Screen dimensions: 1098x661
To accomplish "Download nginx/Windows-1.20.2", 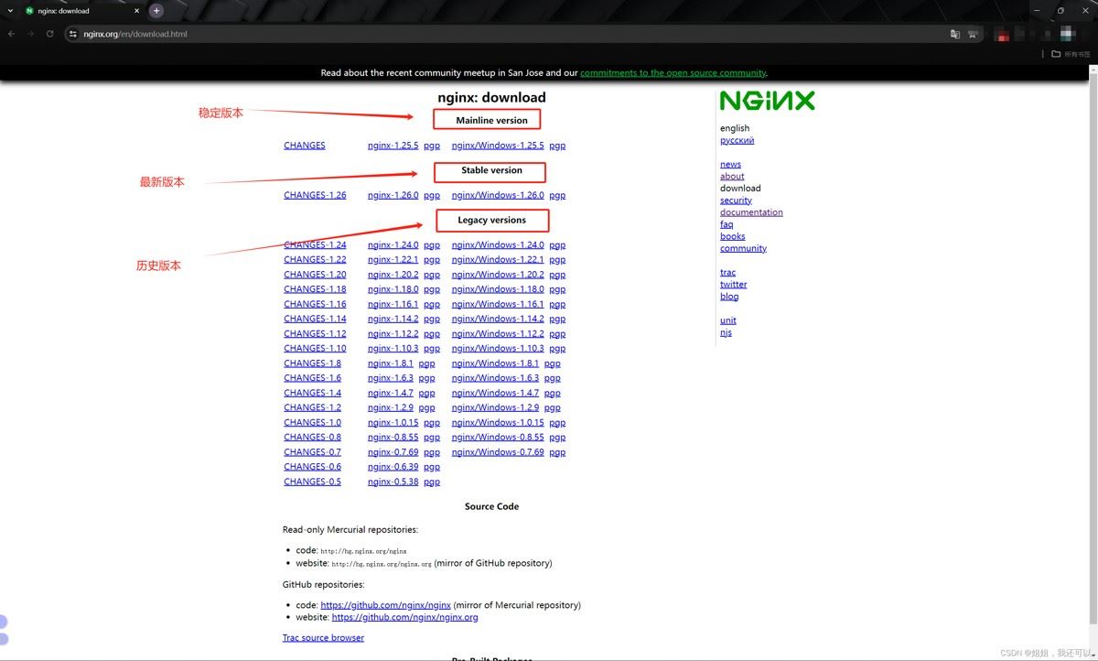I will click(x=498, y=275).
